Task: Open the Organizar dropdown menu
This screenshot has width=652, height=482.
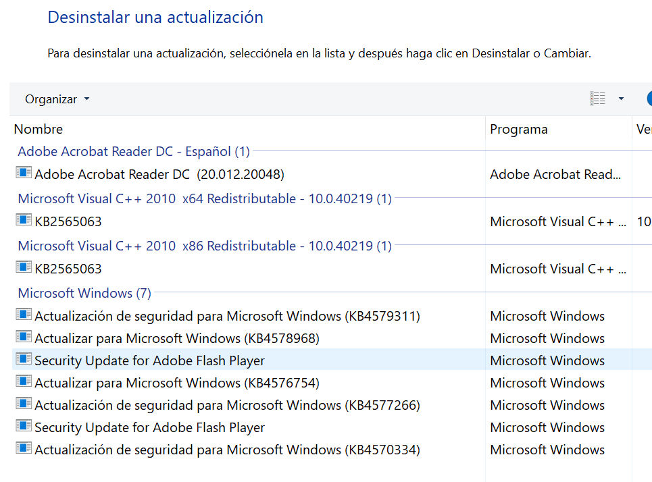Action: [57, 99]
